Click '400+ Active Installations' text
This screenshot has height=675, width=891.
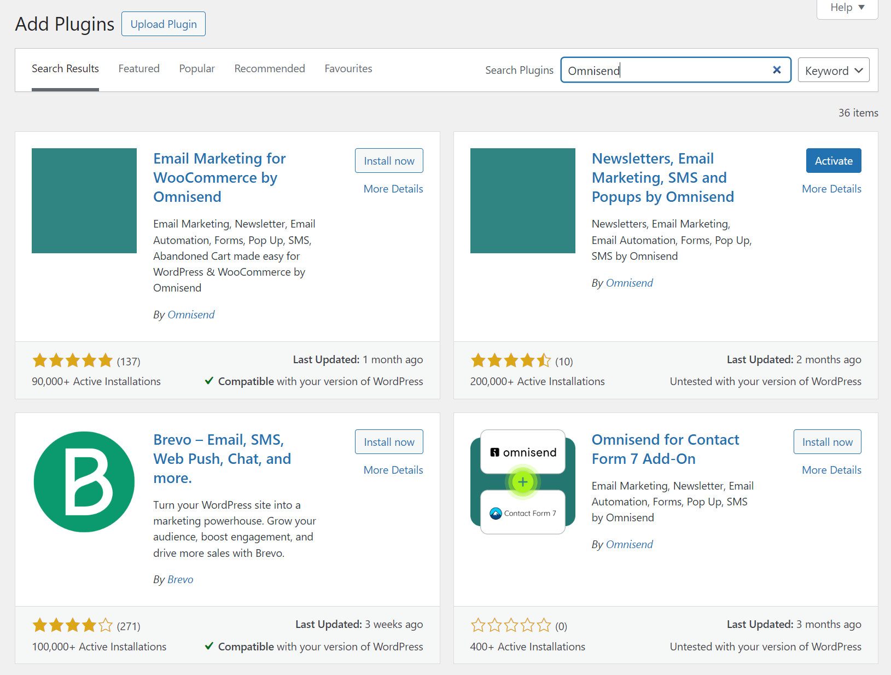click(528, 647)
